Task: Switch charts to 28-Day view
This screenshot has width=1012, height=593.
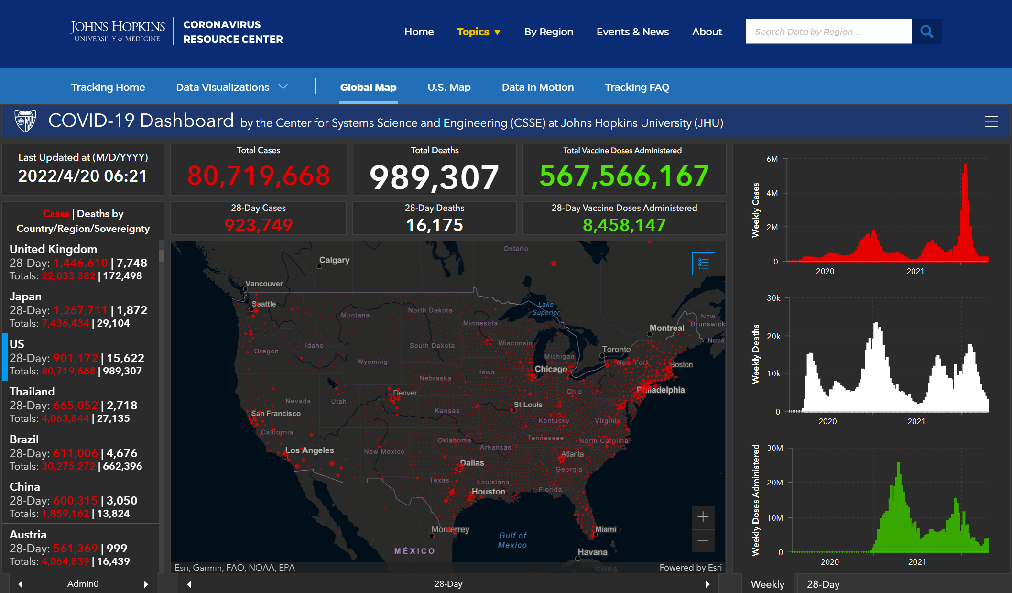Action: (823, 584)
